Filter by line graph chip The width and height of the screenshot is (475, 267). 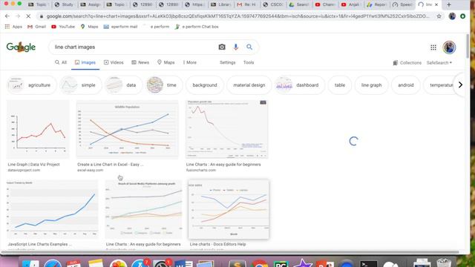[x=371, y=85]
